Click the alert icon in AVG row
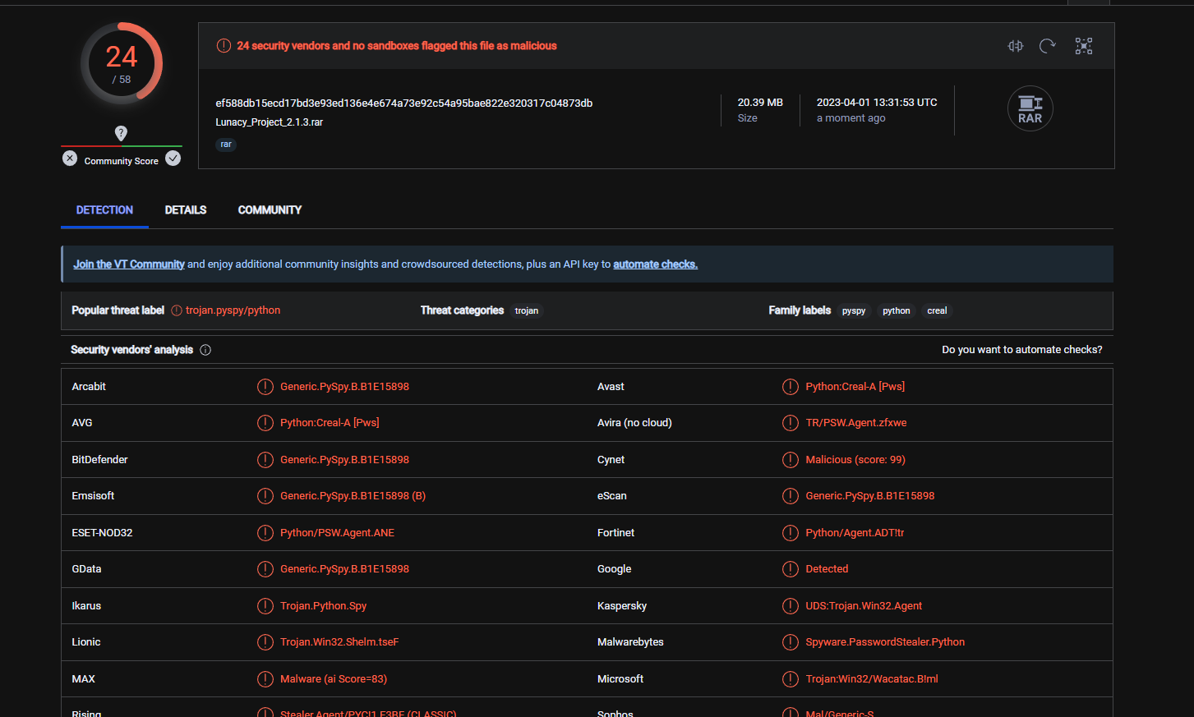 tap(265, 423)
